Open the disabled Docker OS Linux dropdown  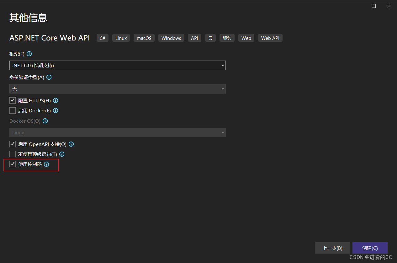pos(118,132)
